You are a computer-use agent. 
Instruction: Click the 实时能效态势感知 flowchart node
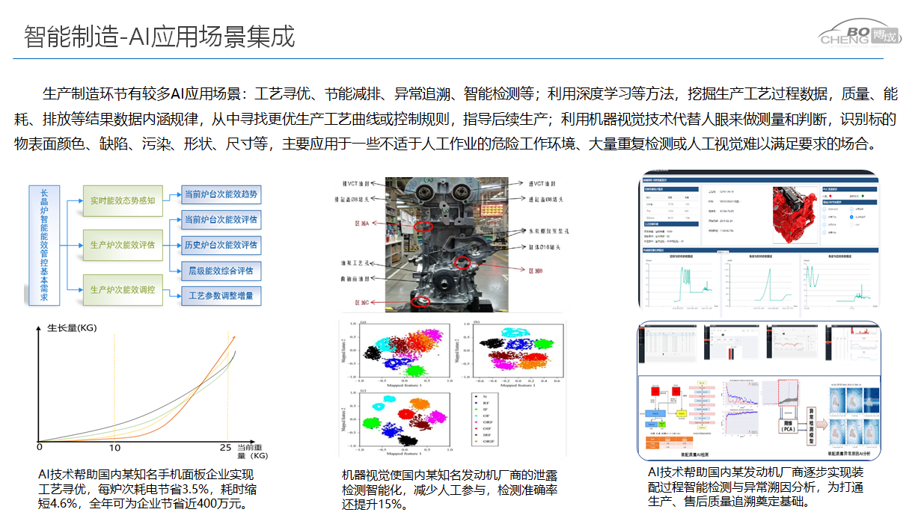[x=122, y=200]
